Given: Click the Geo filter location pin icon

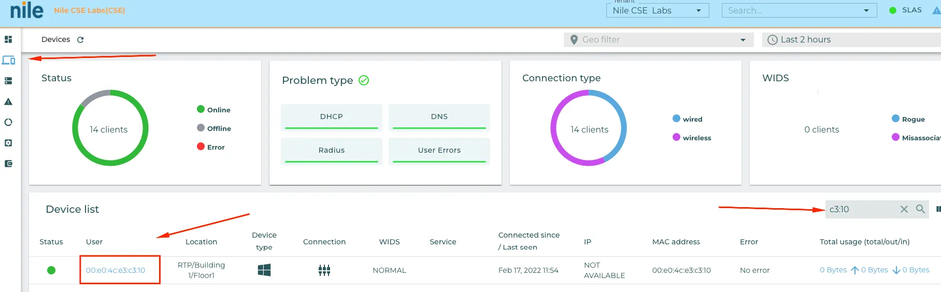Looking at the screenshot, I should [x=574, y=39].
